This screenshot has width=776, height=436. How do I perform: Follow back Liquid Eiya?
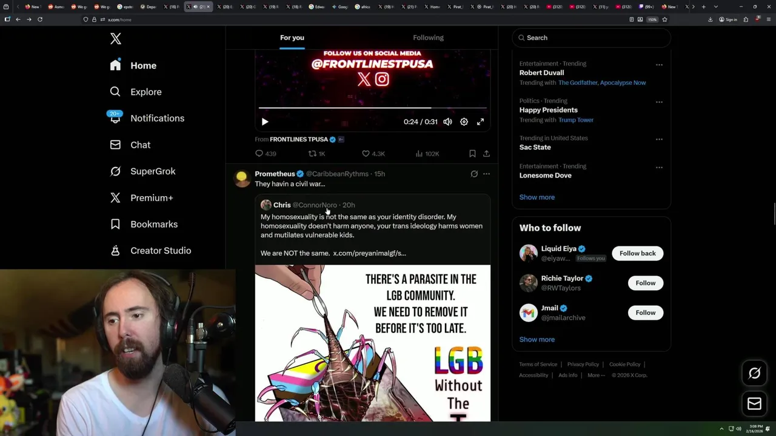point(637,253)
